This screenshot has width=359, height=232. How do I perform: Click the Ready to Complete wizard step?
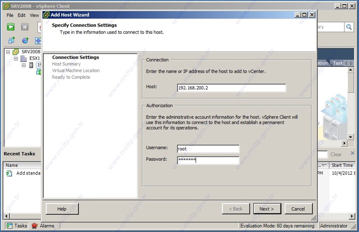(71, 77)
